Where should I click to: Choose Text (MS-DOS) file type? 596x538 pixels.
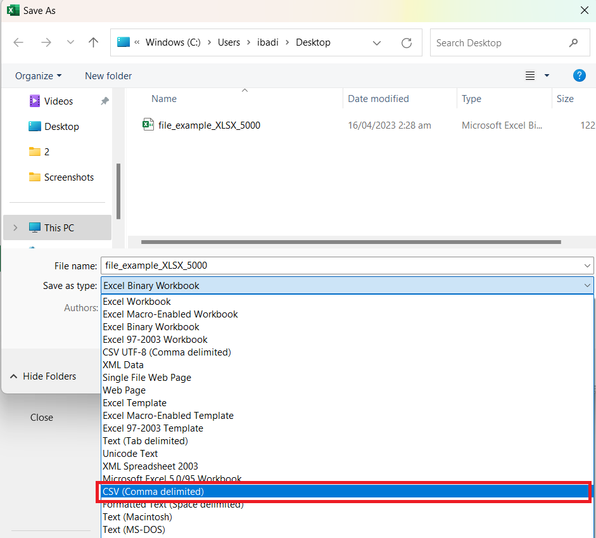tap(347, 530)
